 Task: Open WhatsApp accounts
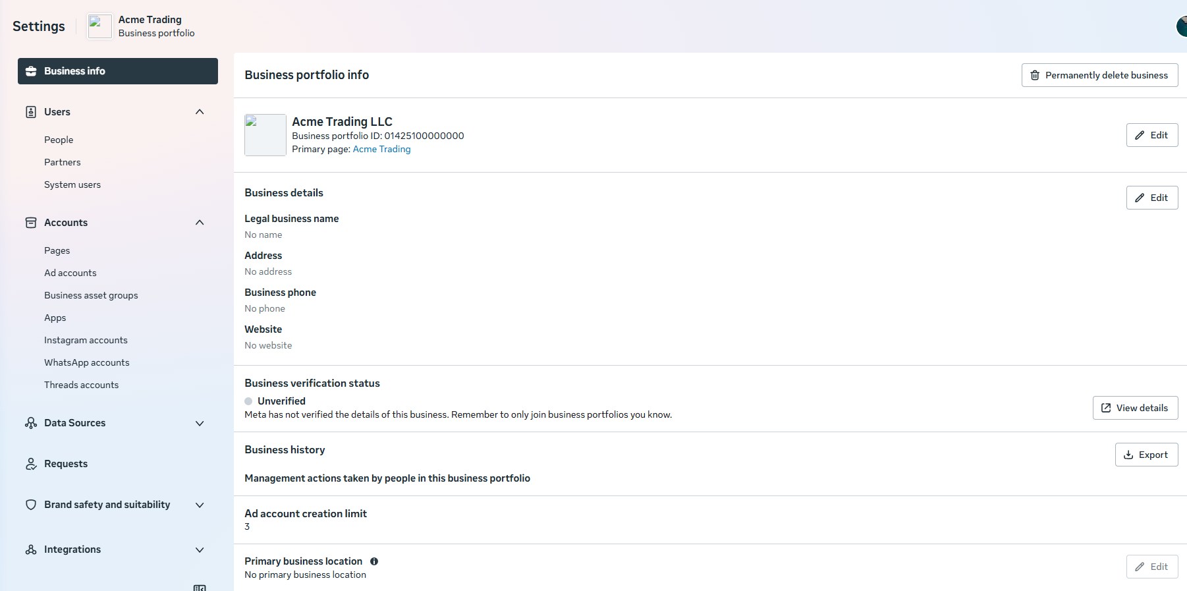click(x=87, y=362)
